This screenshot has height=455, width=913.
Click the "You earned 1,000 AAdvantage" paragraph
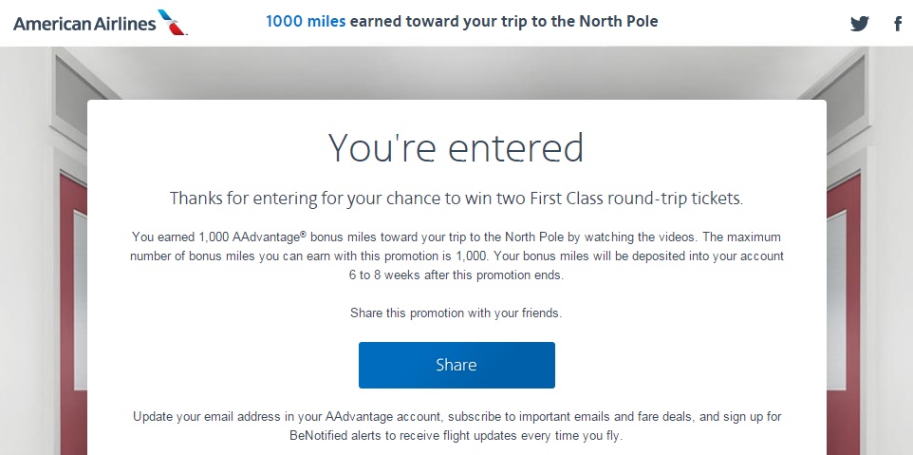[x=237, y=237]
